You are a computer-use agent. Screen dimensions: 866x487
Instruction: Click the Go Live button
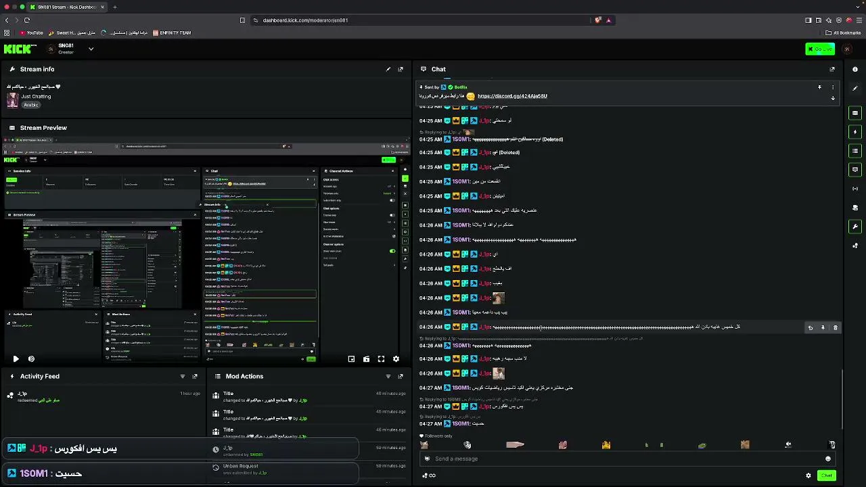tap(820, 49)
